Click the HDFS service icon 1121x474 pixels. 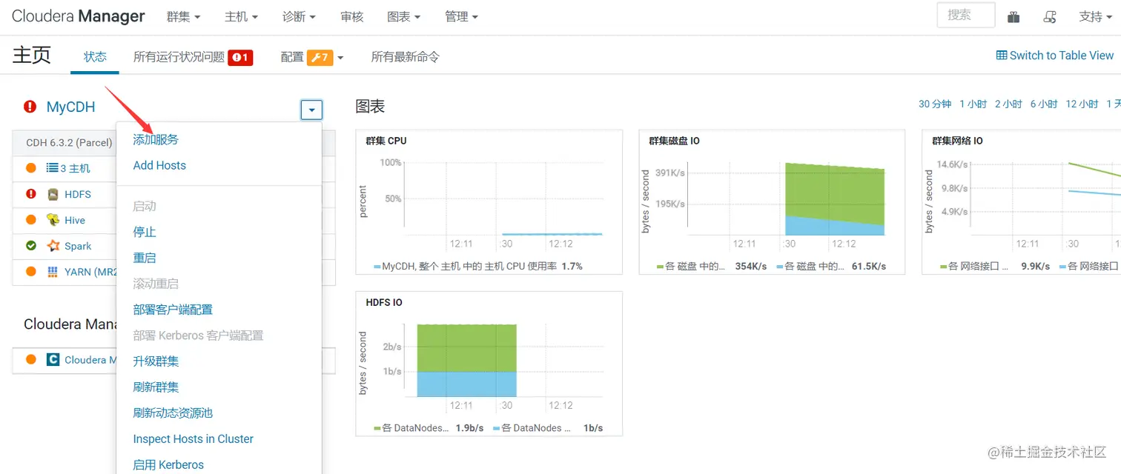[53, 194]
